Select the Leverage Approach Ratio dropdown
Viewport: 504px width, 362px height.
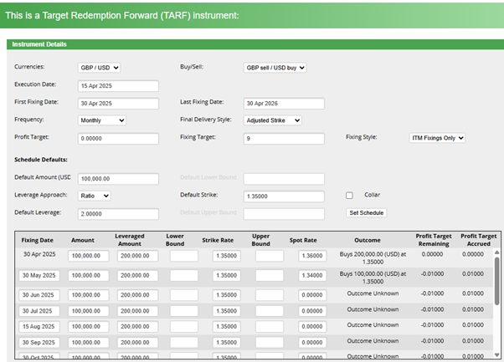pyautogui.click(x=93, y=196)
